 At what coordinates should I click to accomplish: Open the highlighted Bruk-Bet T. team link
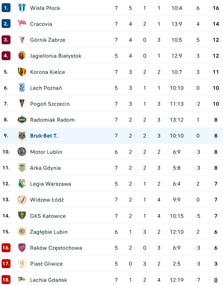click(44, 136)
